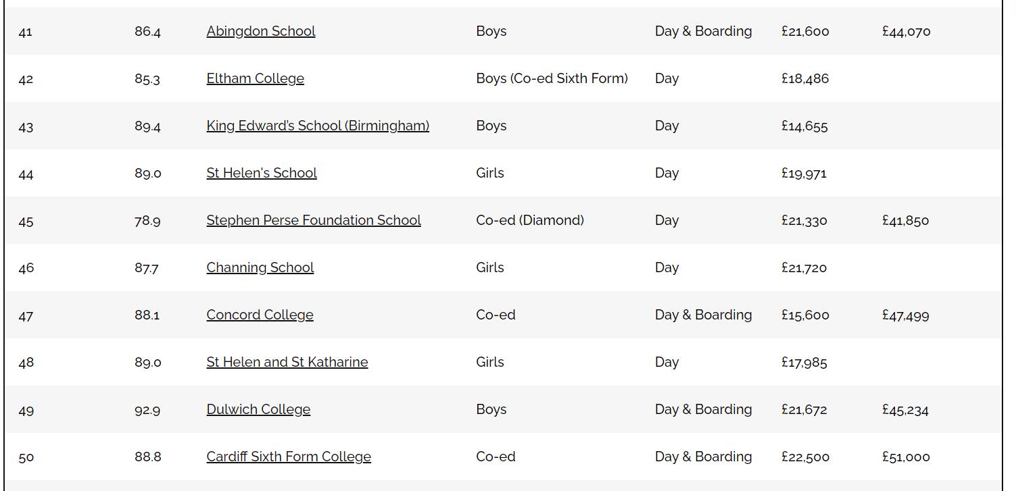Open the Abingdon School link

pos(261,31)
